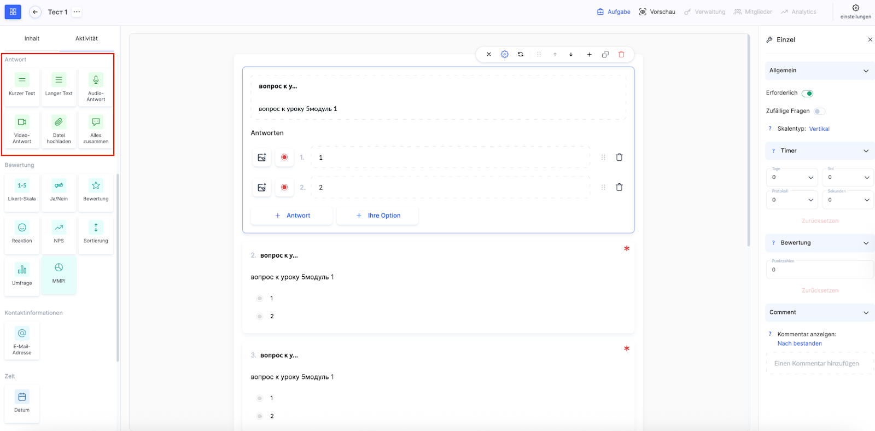This screenshot has width=875, height=431.
Task: Select option 2 in question 3
Action: (x=260, y=416)
